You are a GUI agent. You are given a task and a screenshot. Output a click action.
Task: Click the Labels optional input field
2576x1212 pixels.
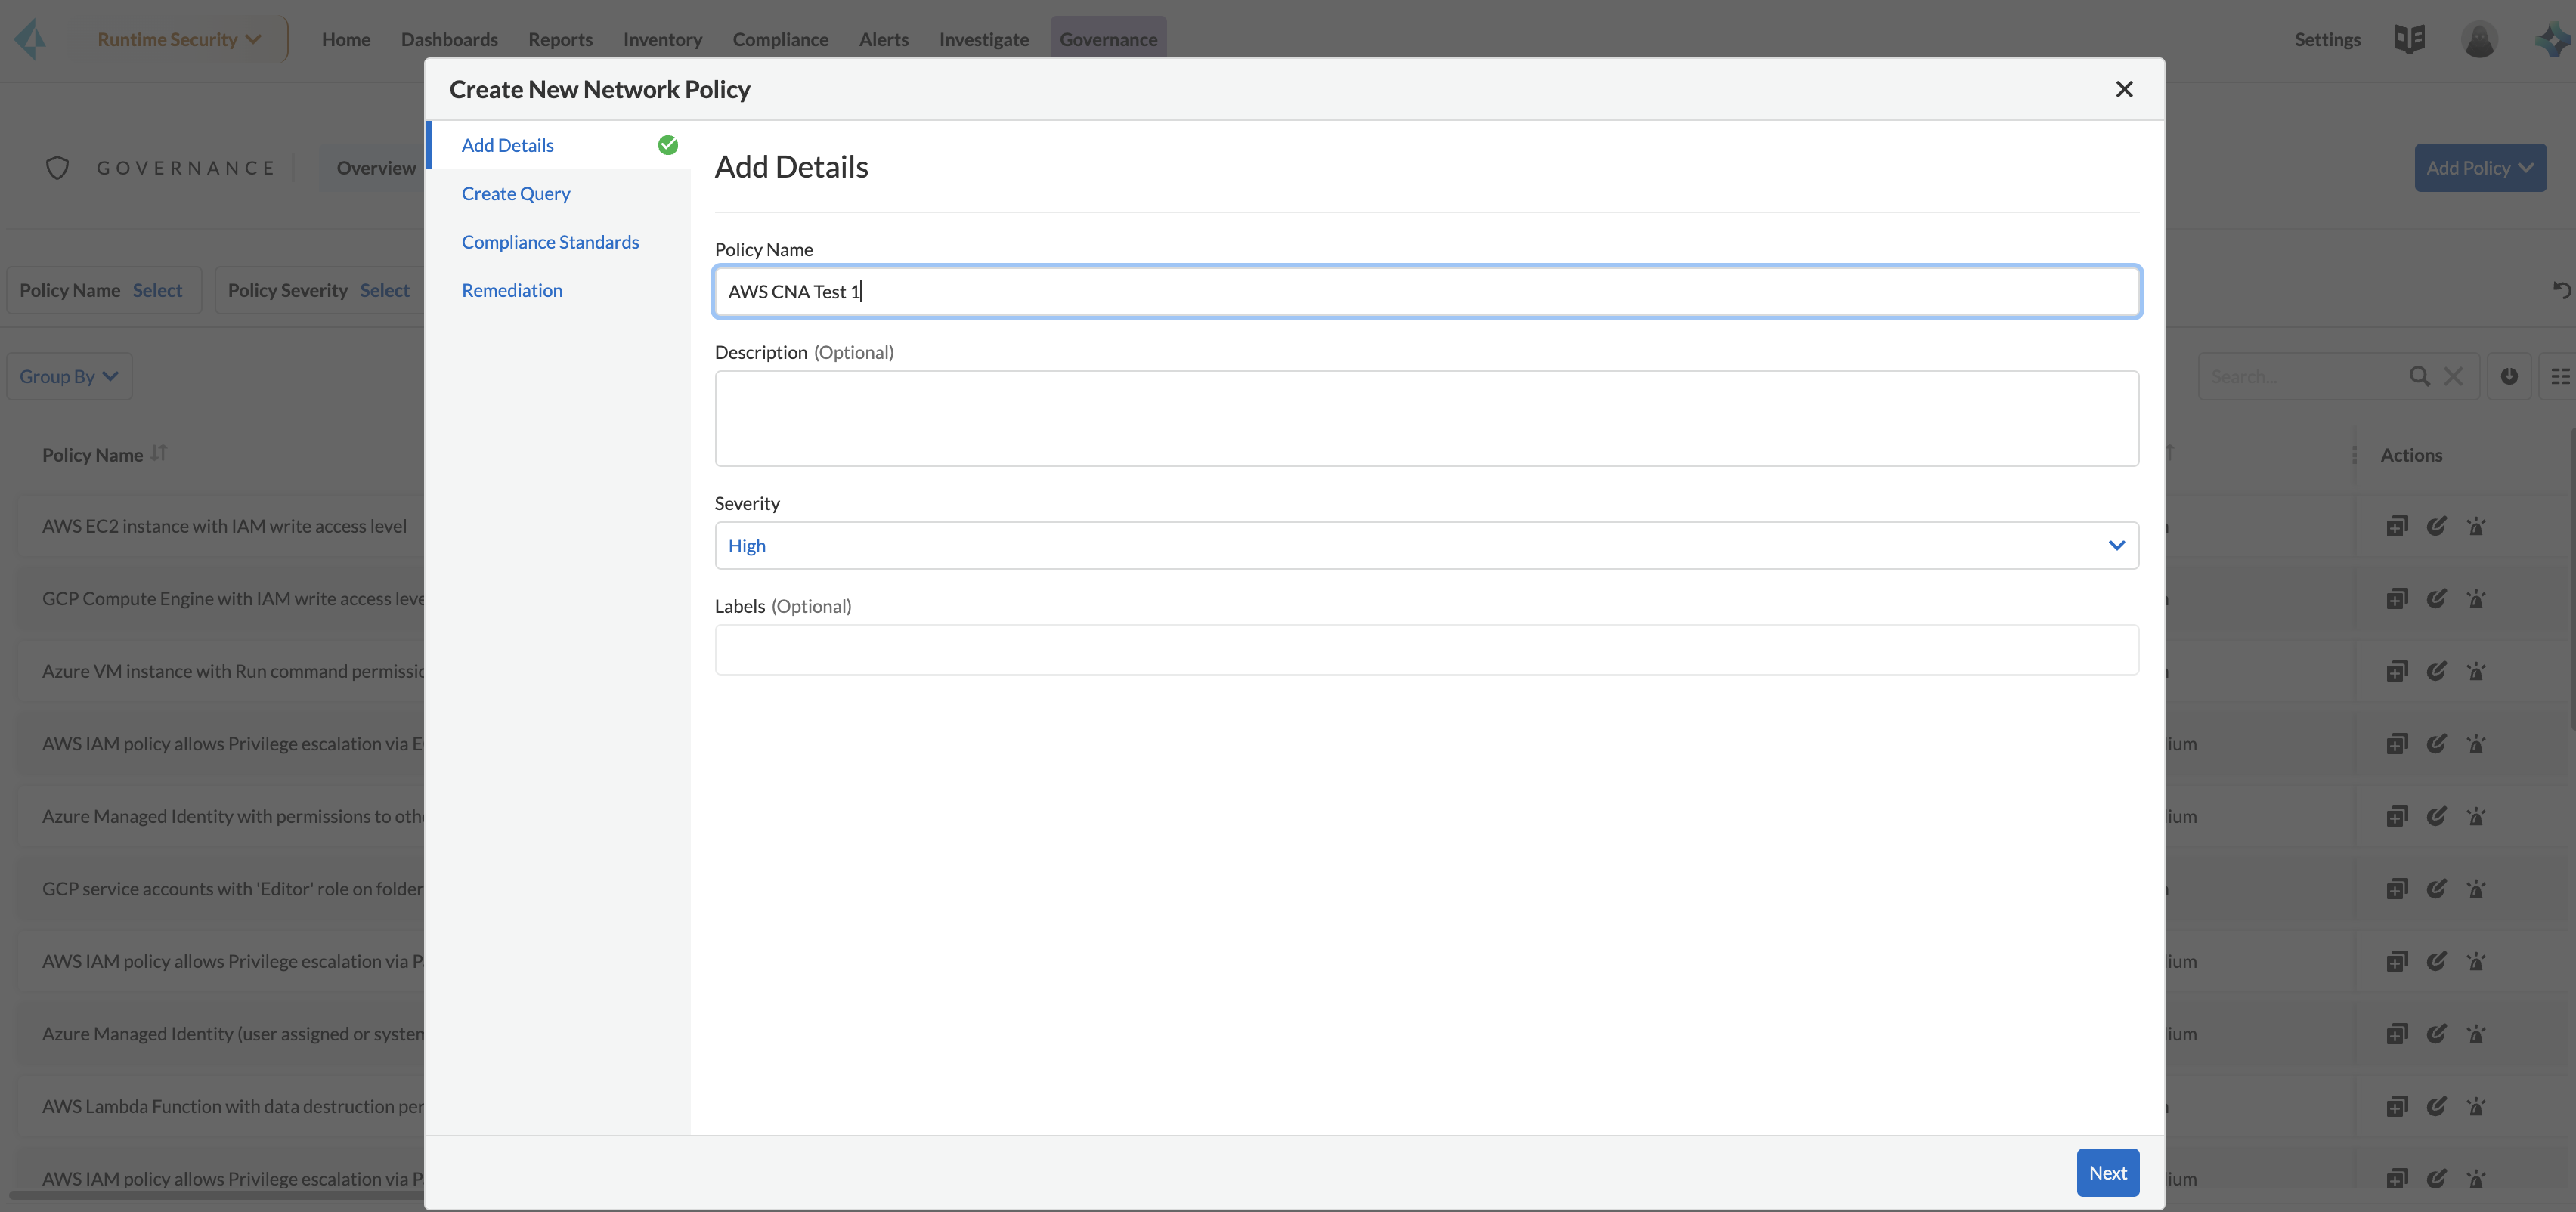[1426, 649]
